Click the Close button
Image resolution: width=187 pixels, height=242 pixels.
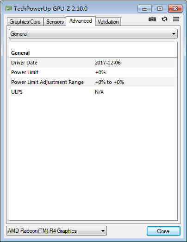click(163, 231)
